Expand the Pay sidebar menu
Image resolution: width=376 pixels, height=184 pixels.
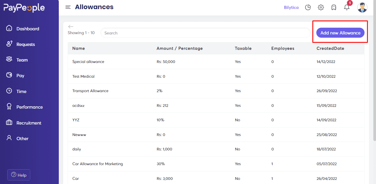tap(20, 76)
